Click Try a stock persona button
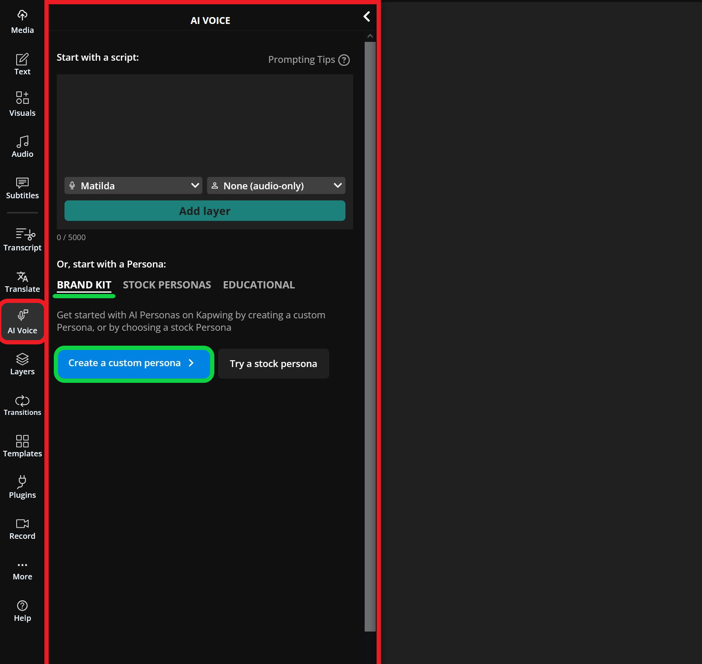The width and height of the screenshot is (702, 664). click(x=273, y=364)
